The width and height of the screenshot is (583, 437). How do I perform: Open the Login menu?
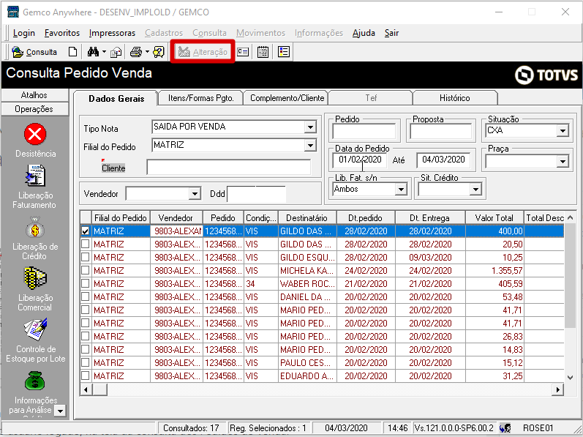tap(24, 33)
